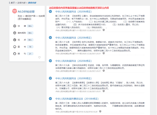Select the 裁判规则 category icon
This screenshot has width=157, height=115.
coord(15,33)
